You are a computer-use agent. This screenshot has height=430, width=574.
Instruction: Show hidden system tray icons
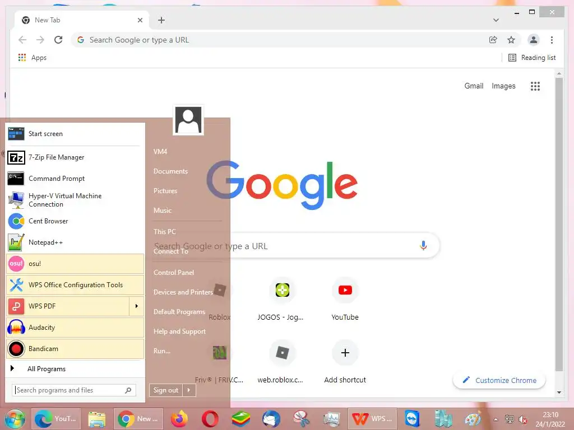pyautogui.click(x=496, y=419)
